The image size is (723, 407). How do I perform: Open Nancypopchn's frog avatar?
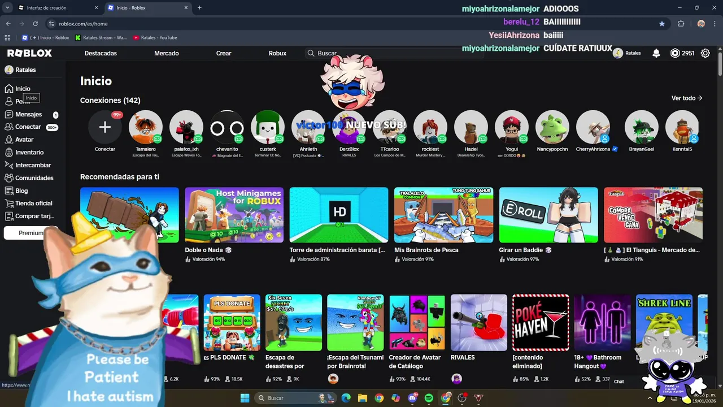click(552, 127)
